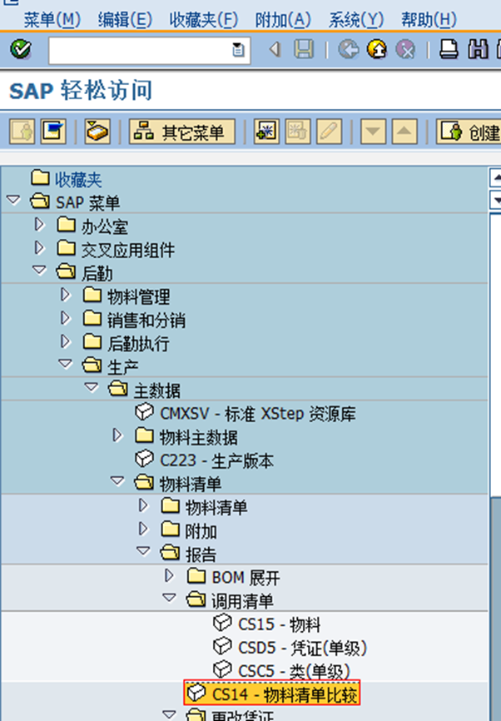Click the cube icon beside CSD5
The image size is (501, 721).
[x=222, y=646]
